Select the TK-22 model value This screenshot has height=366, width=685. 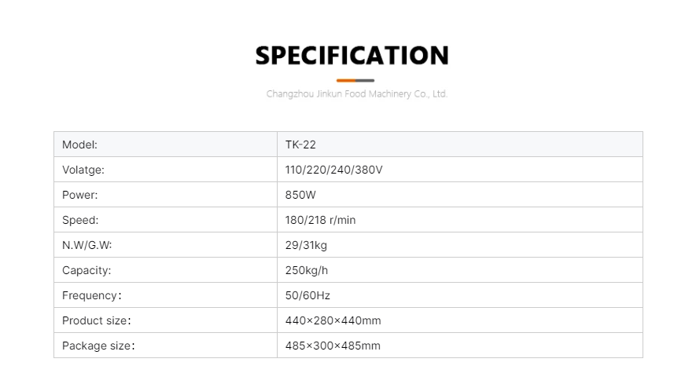click(300, 145)
